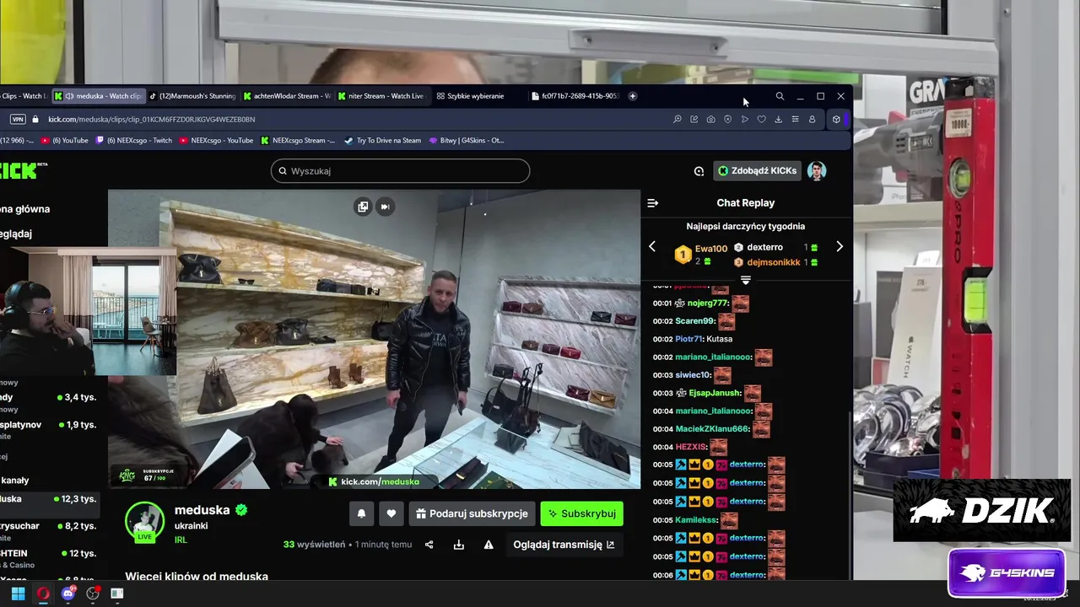Click the snapshot camera icon in the browser toolbar
Image resolution: width=1080 pixels, height=607 pixels.
pyautogui.click(x=710, y=120)
